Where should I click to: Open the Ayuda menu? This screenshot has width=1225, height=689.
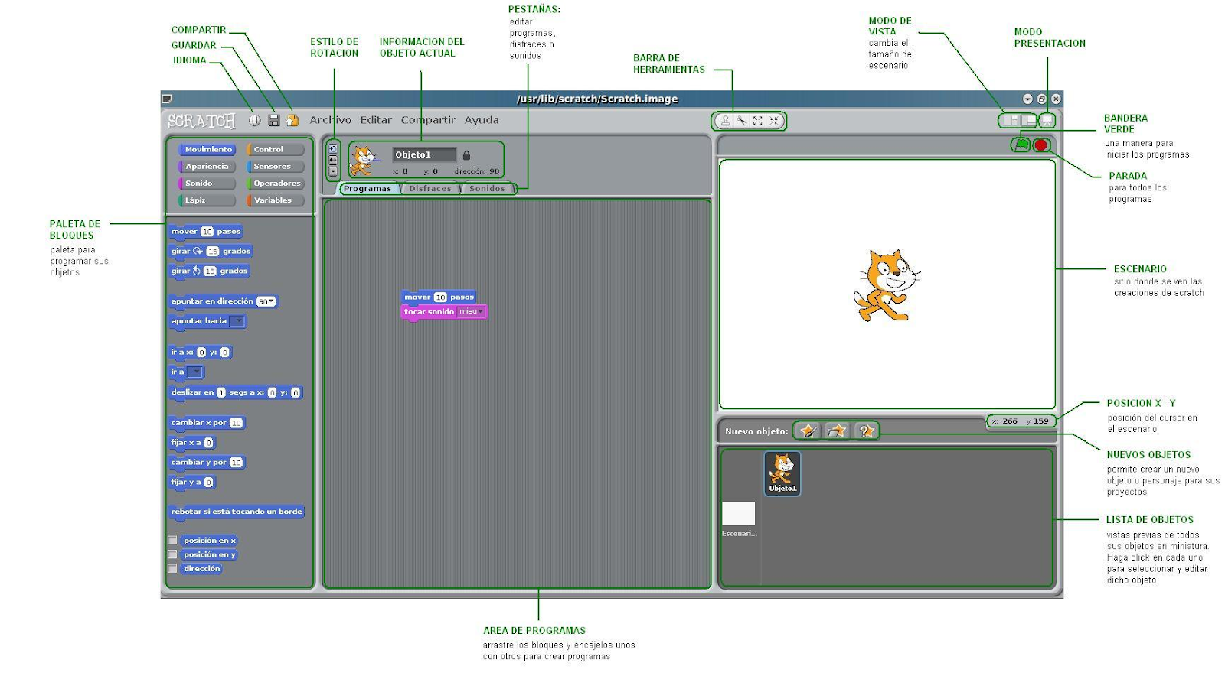482,120
